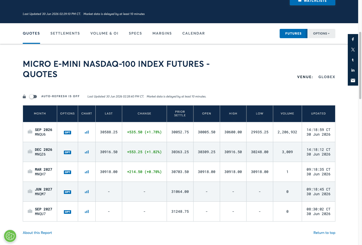
Task: Click volume value 3,009
Action: (287, 152)
